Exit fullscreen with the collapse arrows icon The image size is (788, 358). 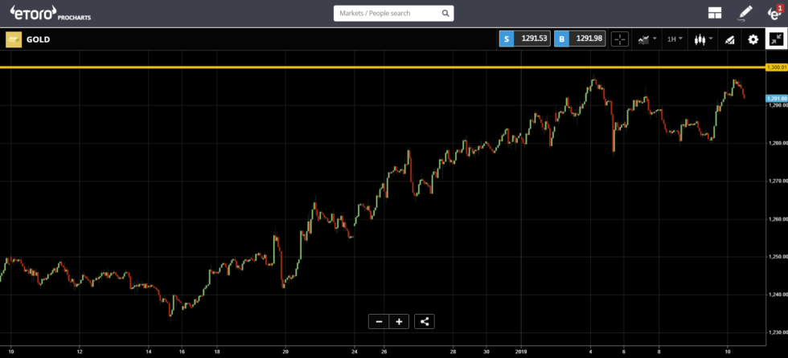point(776,39)
